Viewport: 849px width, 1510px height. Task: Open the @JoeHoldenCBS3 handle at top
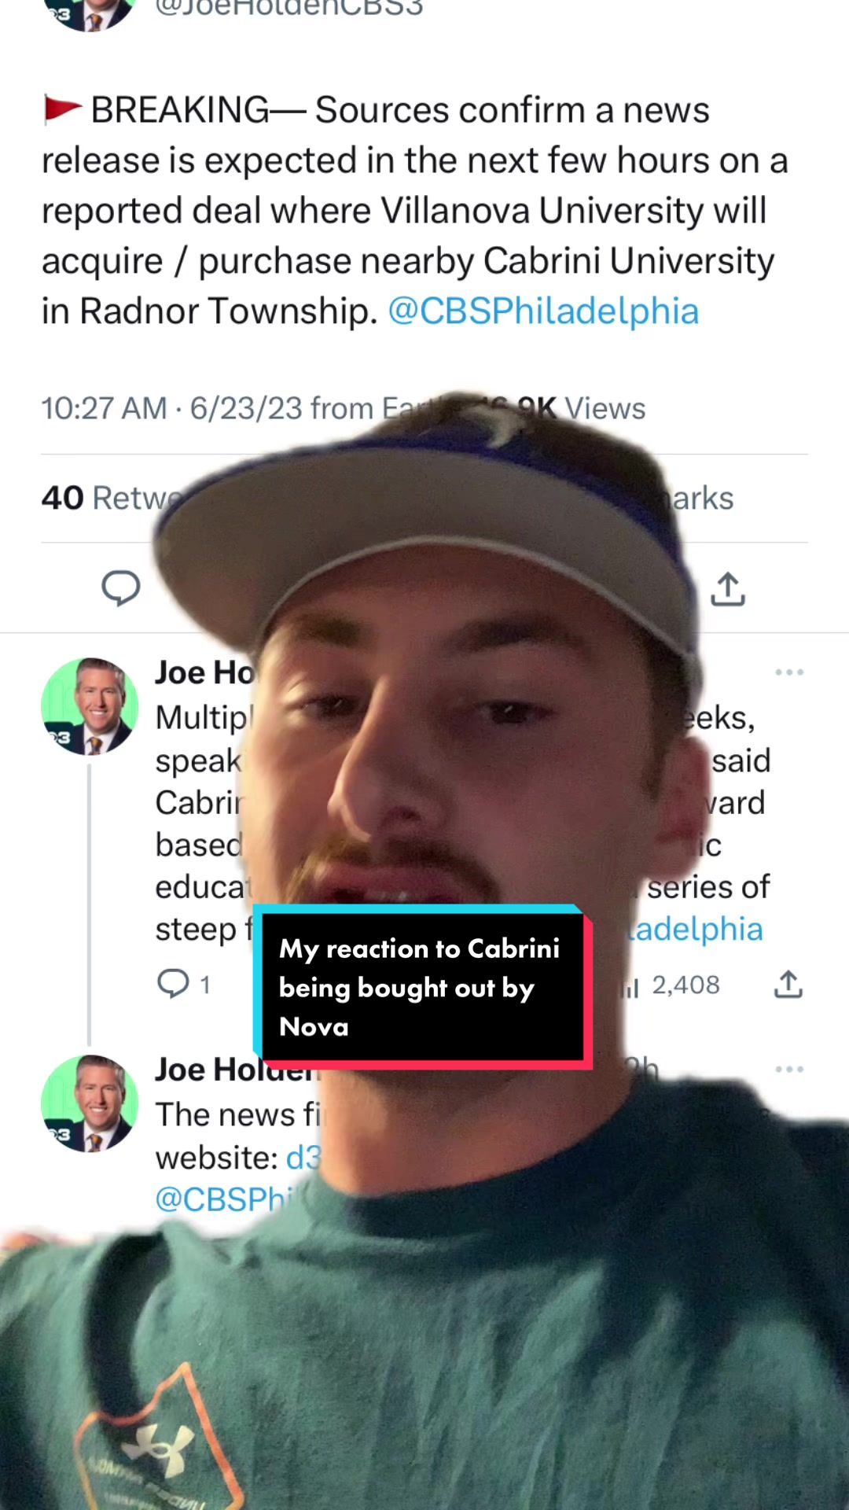(289, 9)
